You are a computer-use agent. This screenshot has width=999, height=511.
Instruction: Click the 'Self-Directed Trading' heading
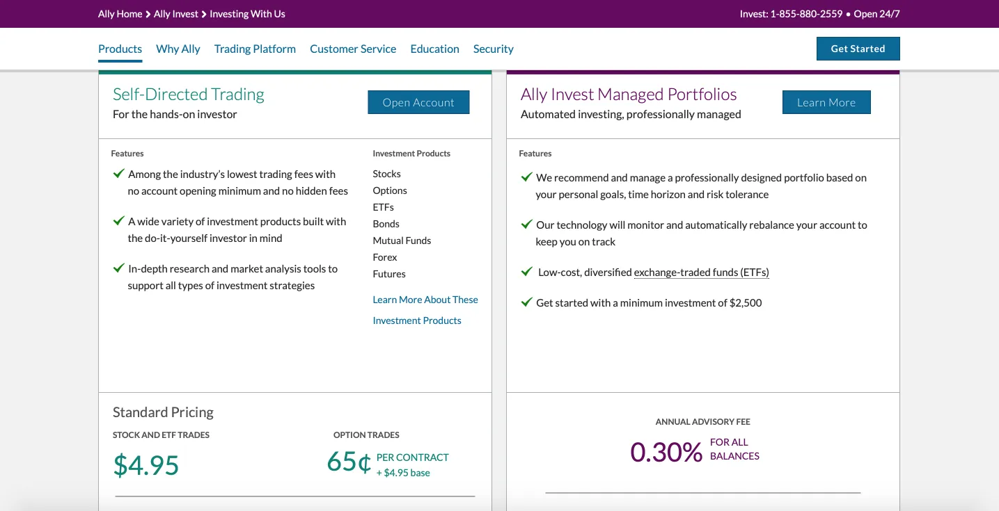(x=189, y=95)
